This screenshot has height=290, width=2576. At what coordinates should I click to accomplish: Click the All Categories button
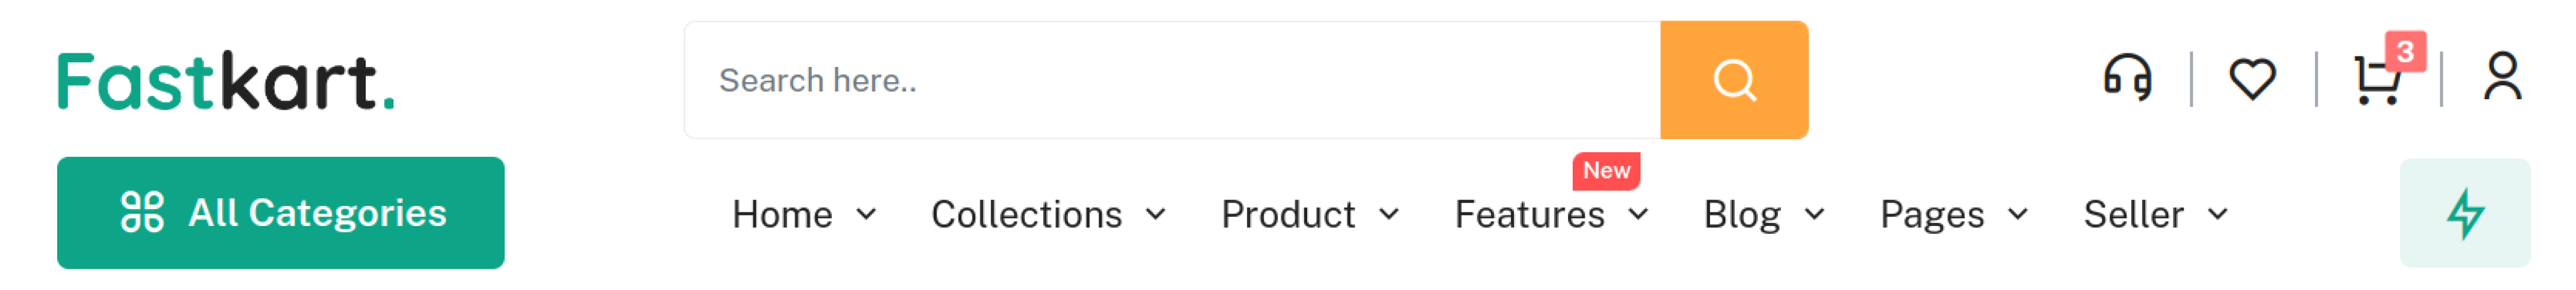tap(281, 213)
